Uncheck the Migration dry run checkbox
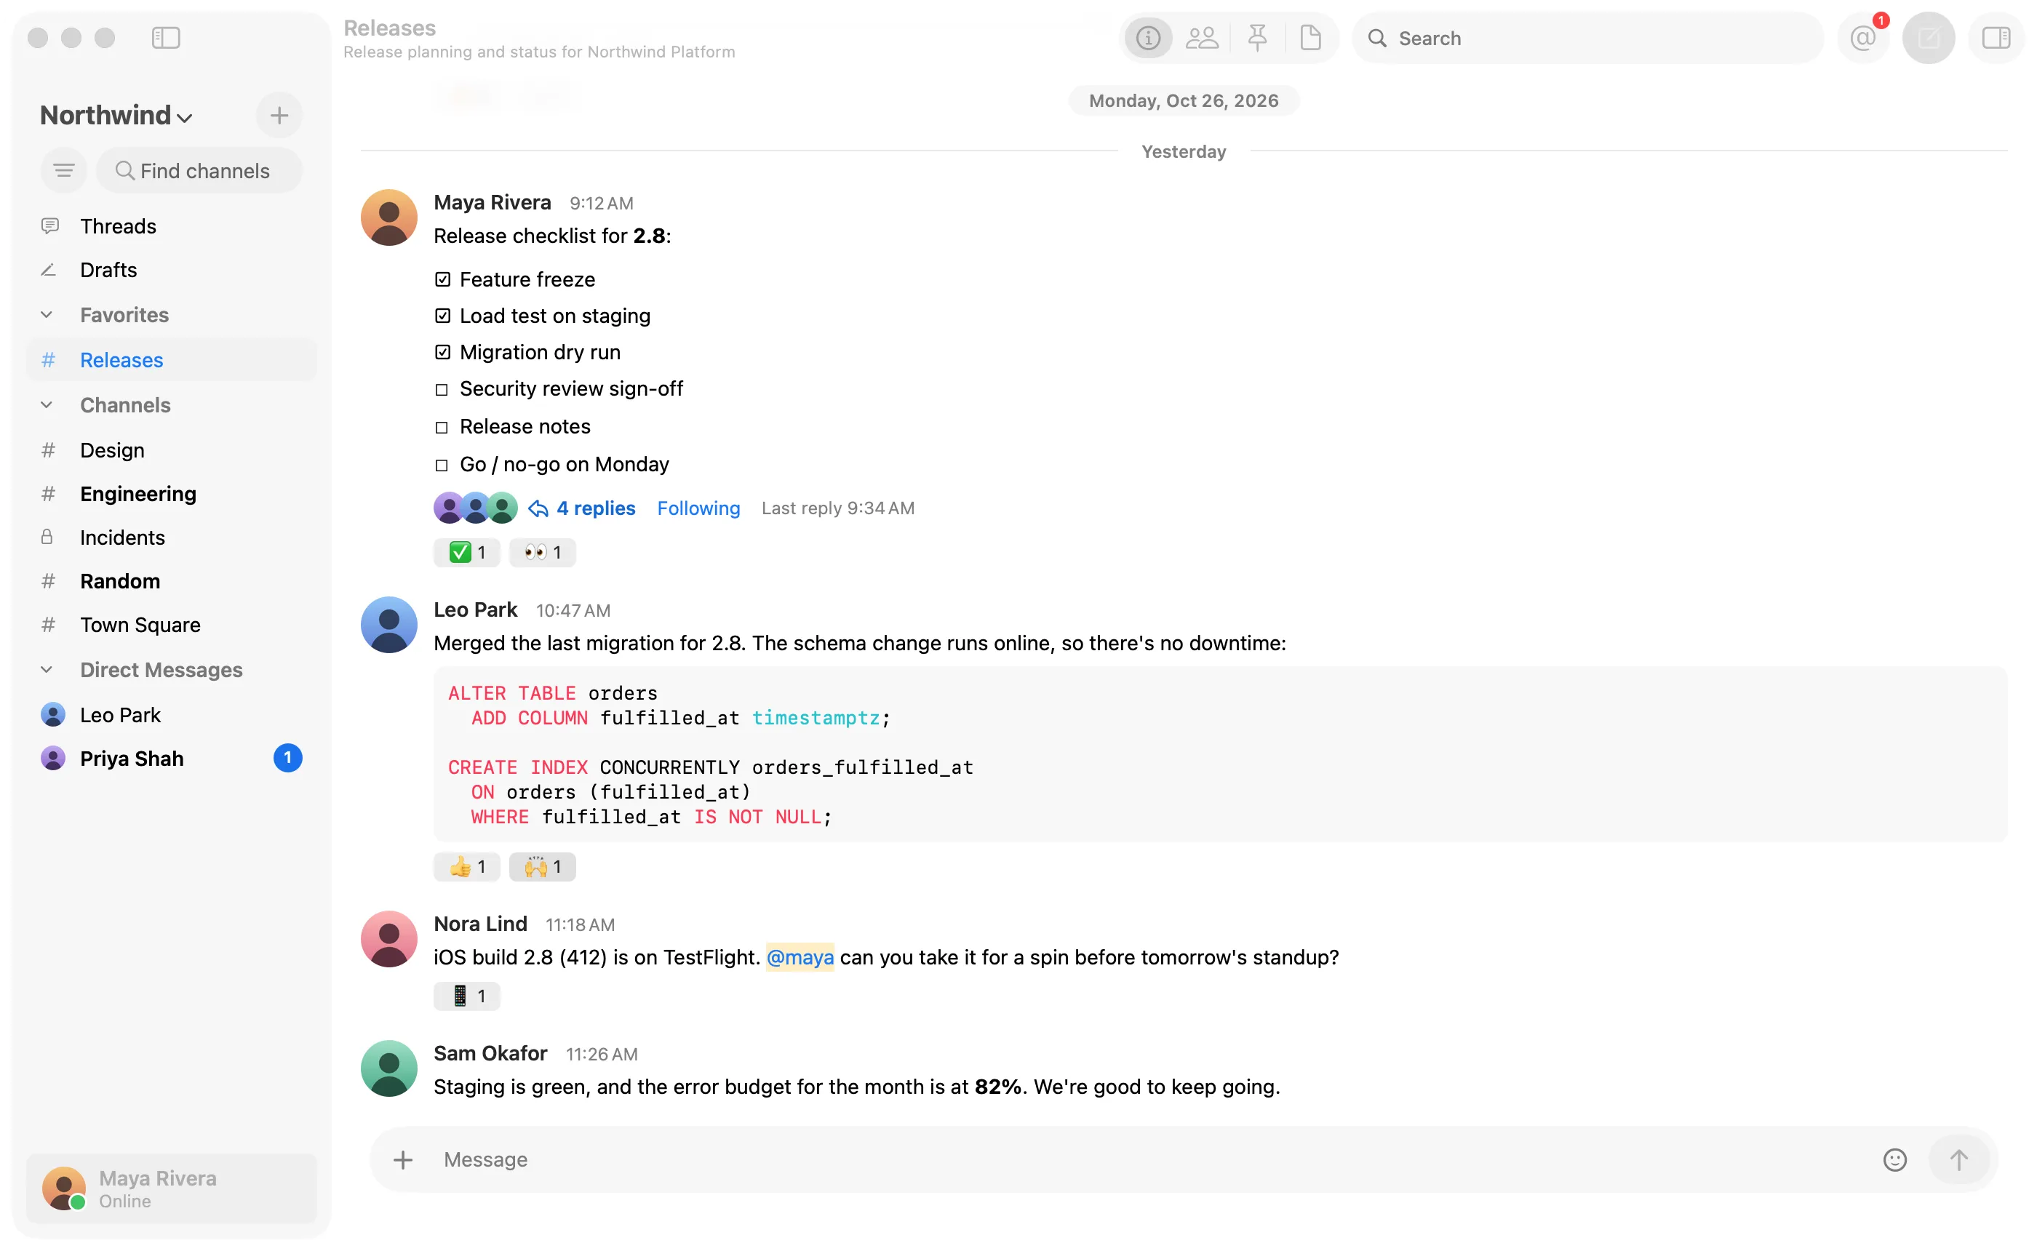This screenshot has width=2037, height=1251. coord(442,353)
